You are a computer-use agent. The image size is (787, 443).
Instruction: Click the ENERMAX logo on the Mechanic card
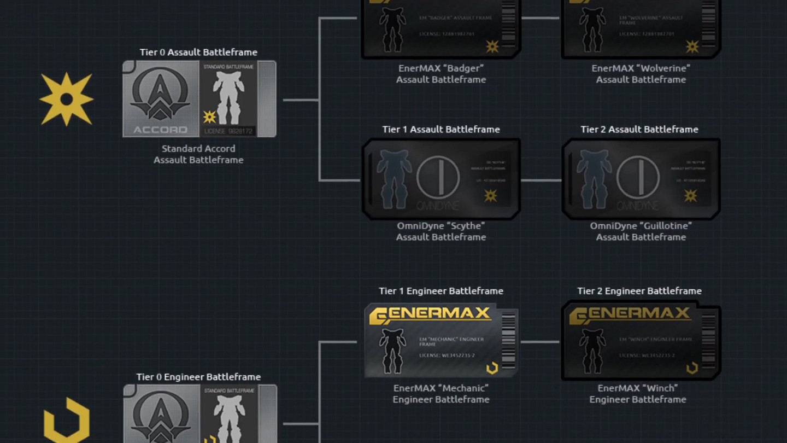tap(430, 315)
